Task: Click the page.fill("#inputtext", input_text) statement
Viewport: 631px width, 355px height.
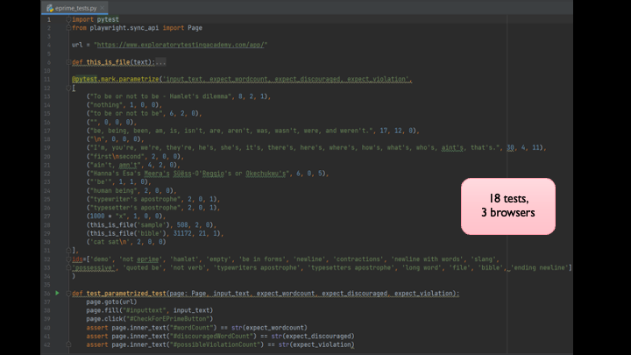Action: click(150, 310)
